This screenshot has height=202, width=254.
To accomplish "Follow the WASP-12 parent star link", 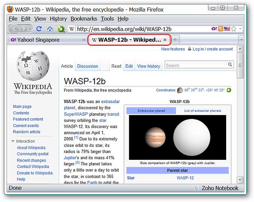I will click(185, 178).
